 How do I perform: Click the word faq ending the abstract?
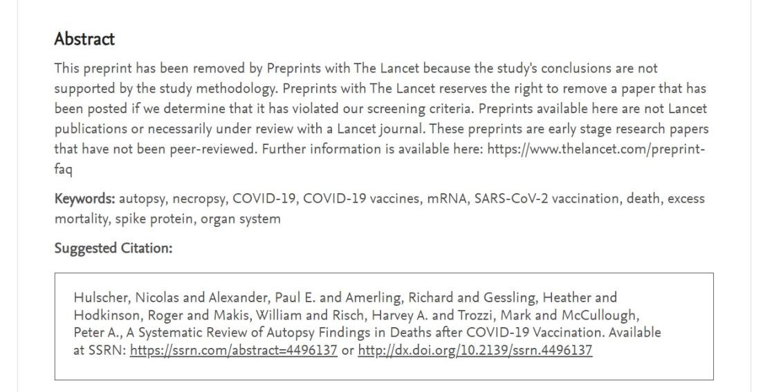pos(63,169)
